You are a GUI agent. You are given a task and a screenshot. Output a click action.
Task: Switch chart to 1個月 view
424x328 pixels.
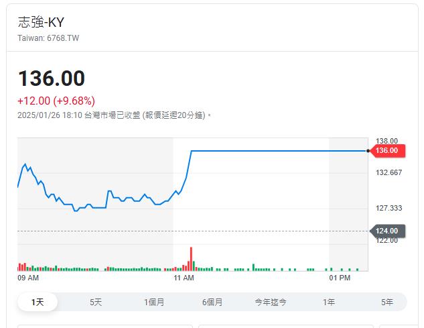pos(154,302)
